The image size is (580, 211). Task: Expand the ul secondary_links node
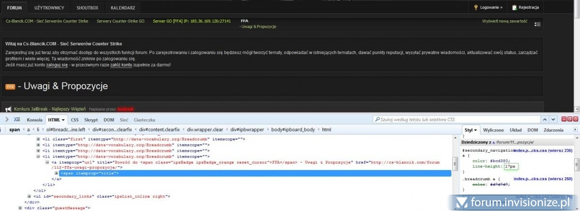pos(30,197)
